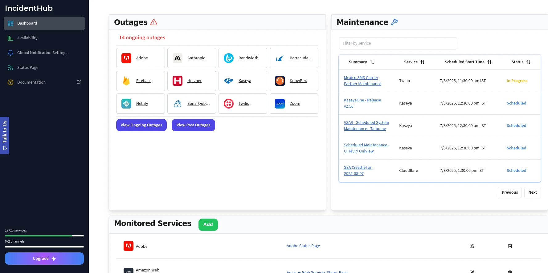Sort by Service column arrows
Image resolution: width=548 pixels, height=273 pixels.
click(x=423, y=62)
